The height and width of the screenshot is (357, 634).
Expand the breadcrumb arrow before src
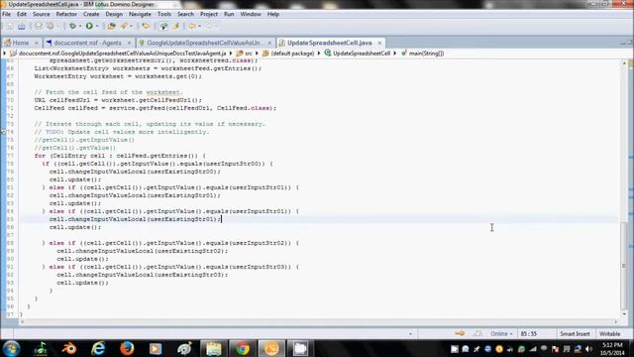click(x=231, y=54)
